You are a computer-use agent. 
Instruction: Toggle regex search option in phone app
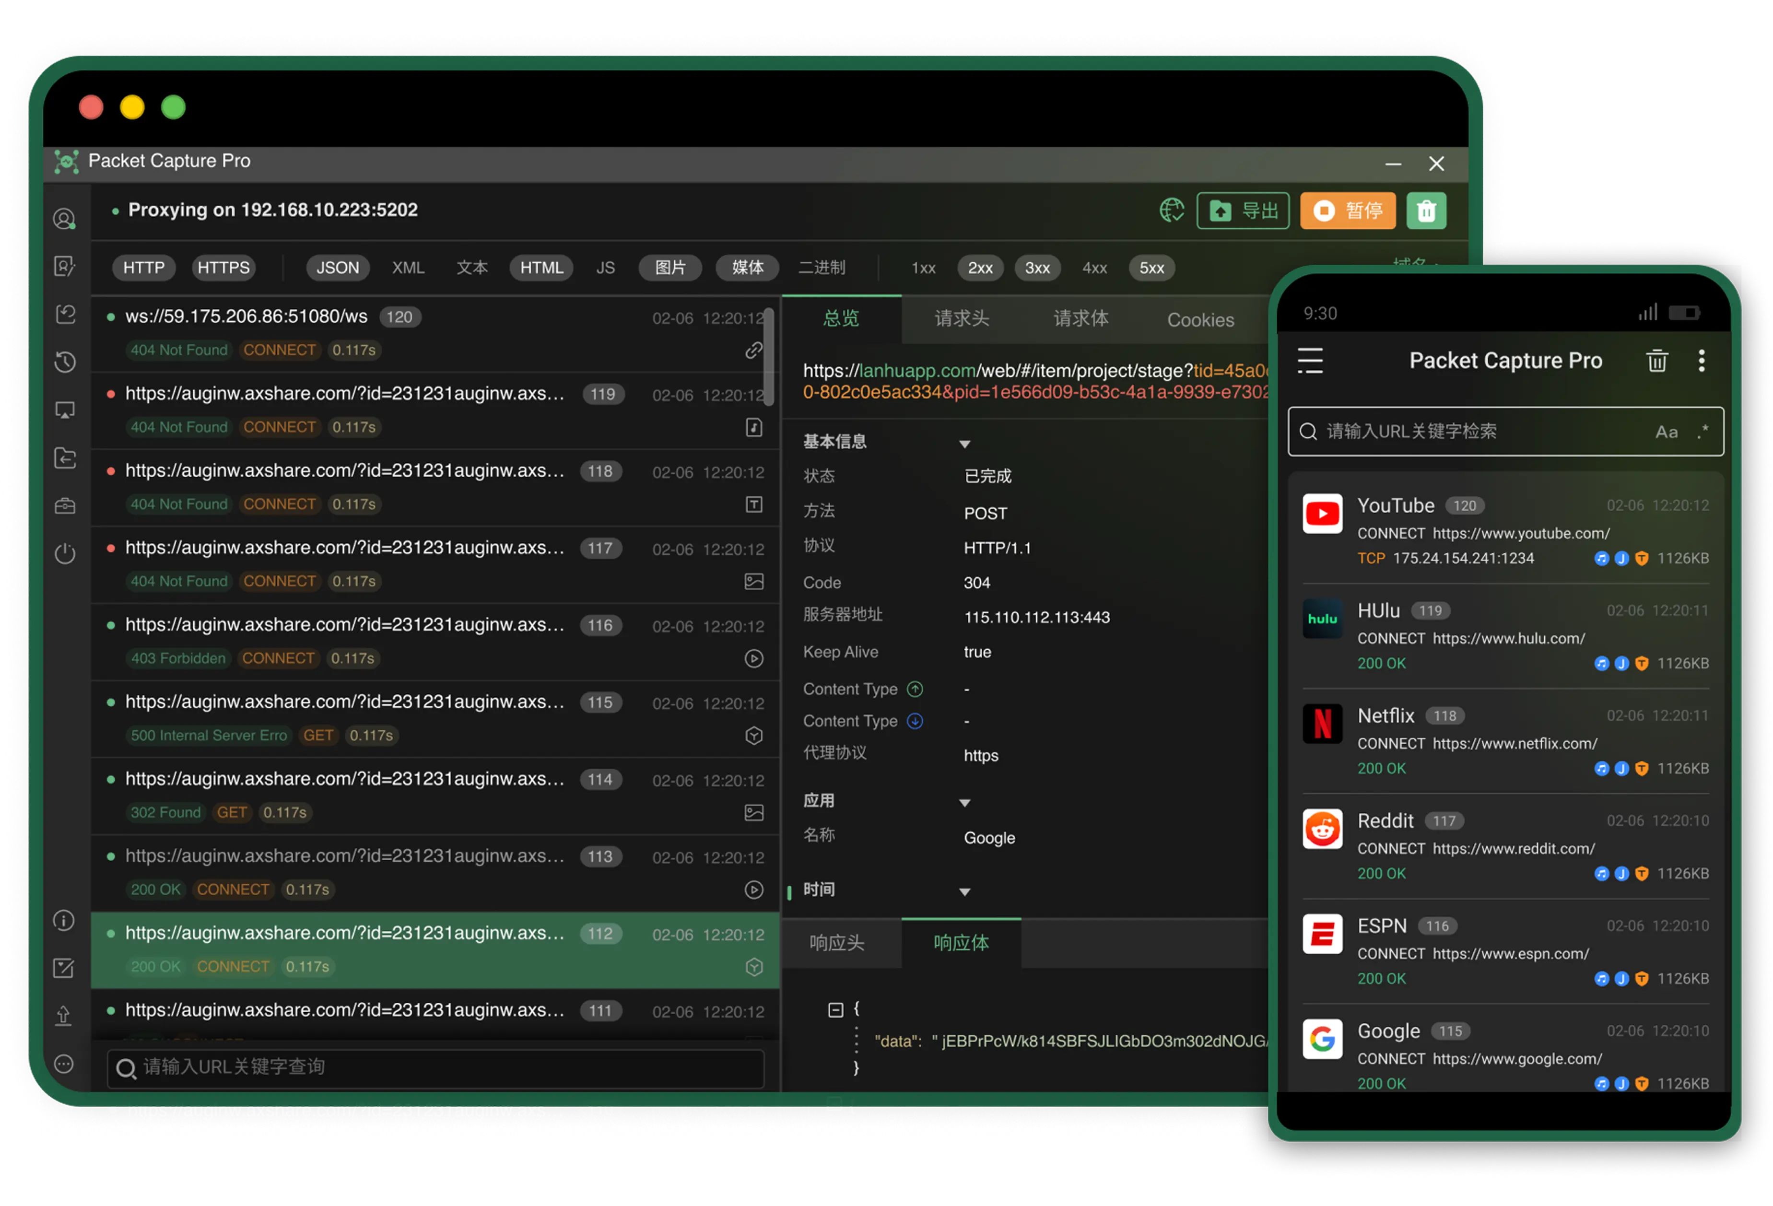click(1703, 433)
